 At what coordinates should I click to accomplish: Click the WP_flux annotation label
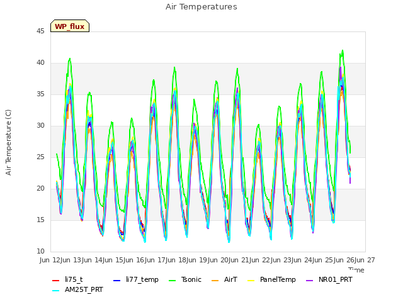click(x=70, y=26)
